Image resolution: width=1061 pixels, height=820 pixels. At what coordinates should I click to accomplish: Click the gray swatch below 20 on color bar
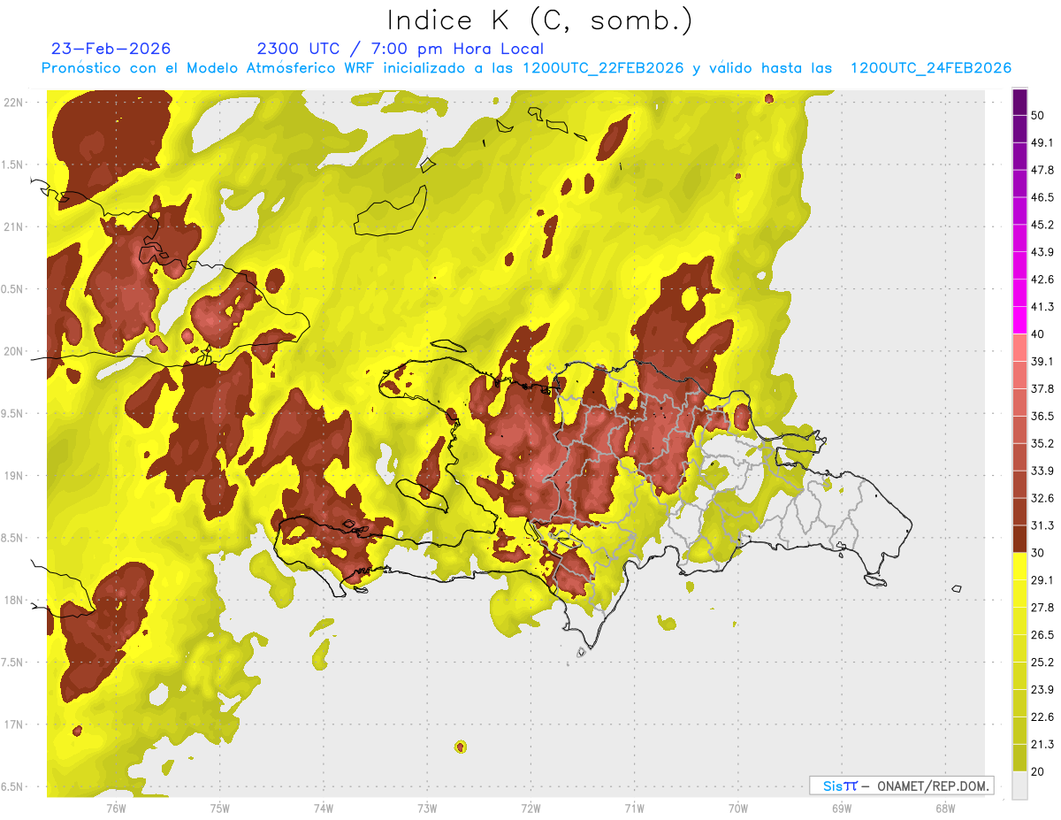tap(1020, 785)
